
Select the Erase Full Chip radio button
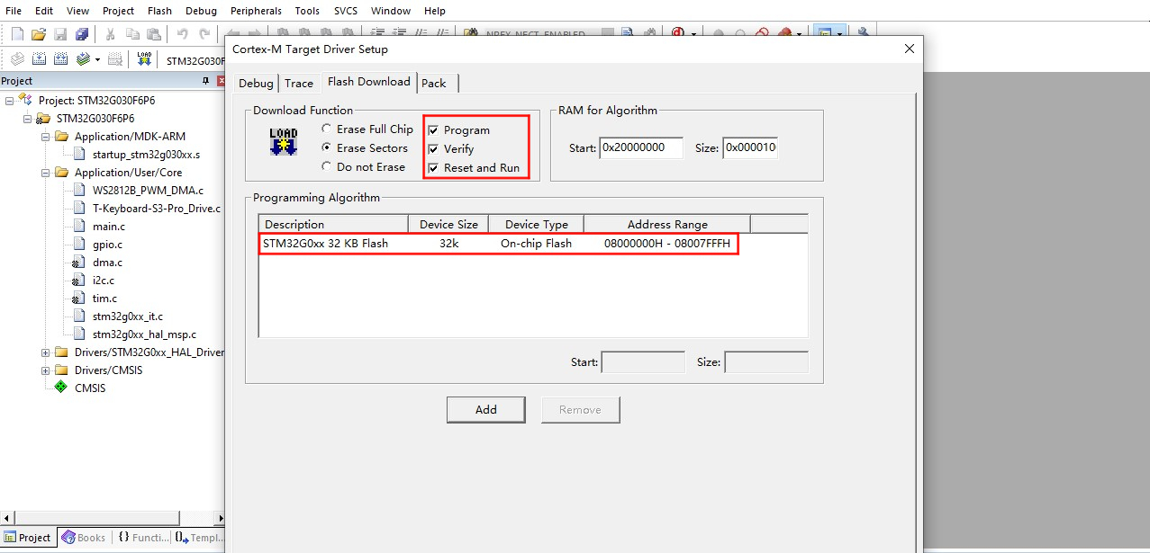[x=327, y=129]
